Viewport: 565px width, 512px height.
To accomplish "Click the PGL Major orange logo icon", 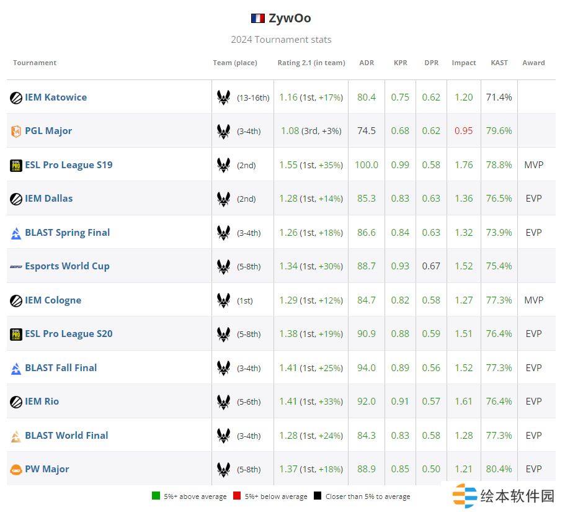I will [16, 131].
